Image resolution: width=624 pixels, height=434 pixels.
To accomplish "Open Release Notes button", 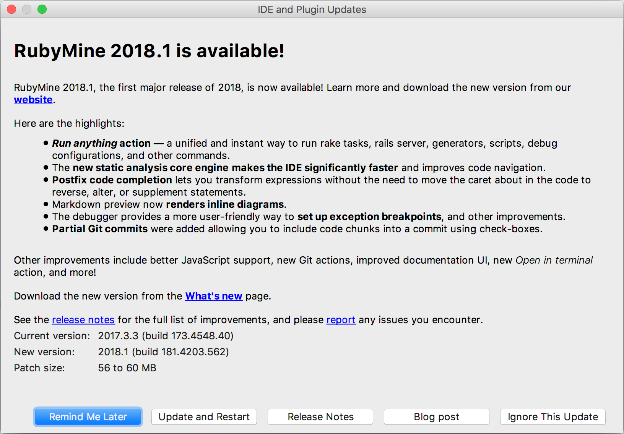I will click(x=320, y=417).
